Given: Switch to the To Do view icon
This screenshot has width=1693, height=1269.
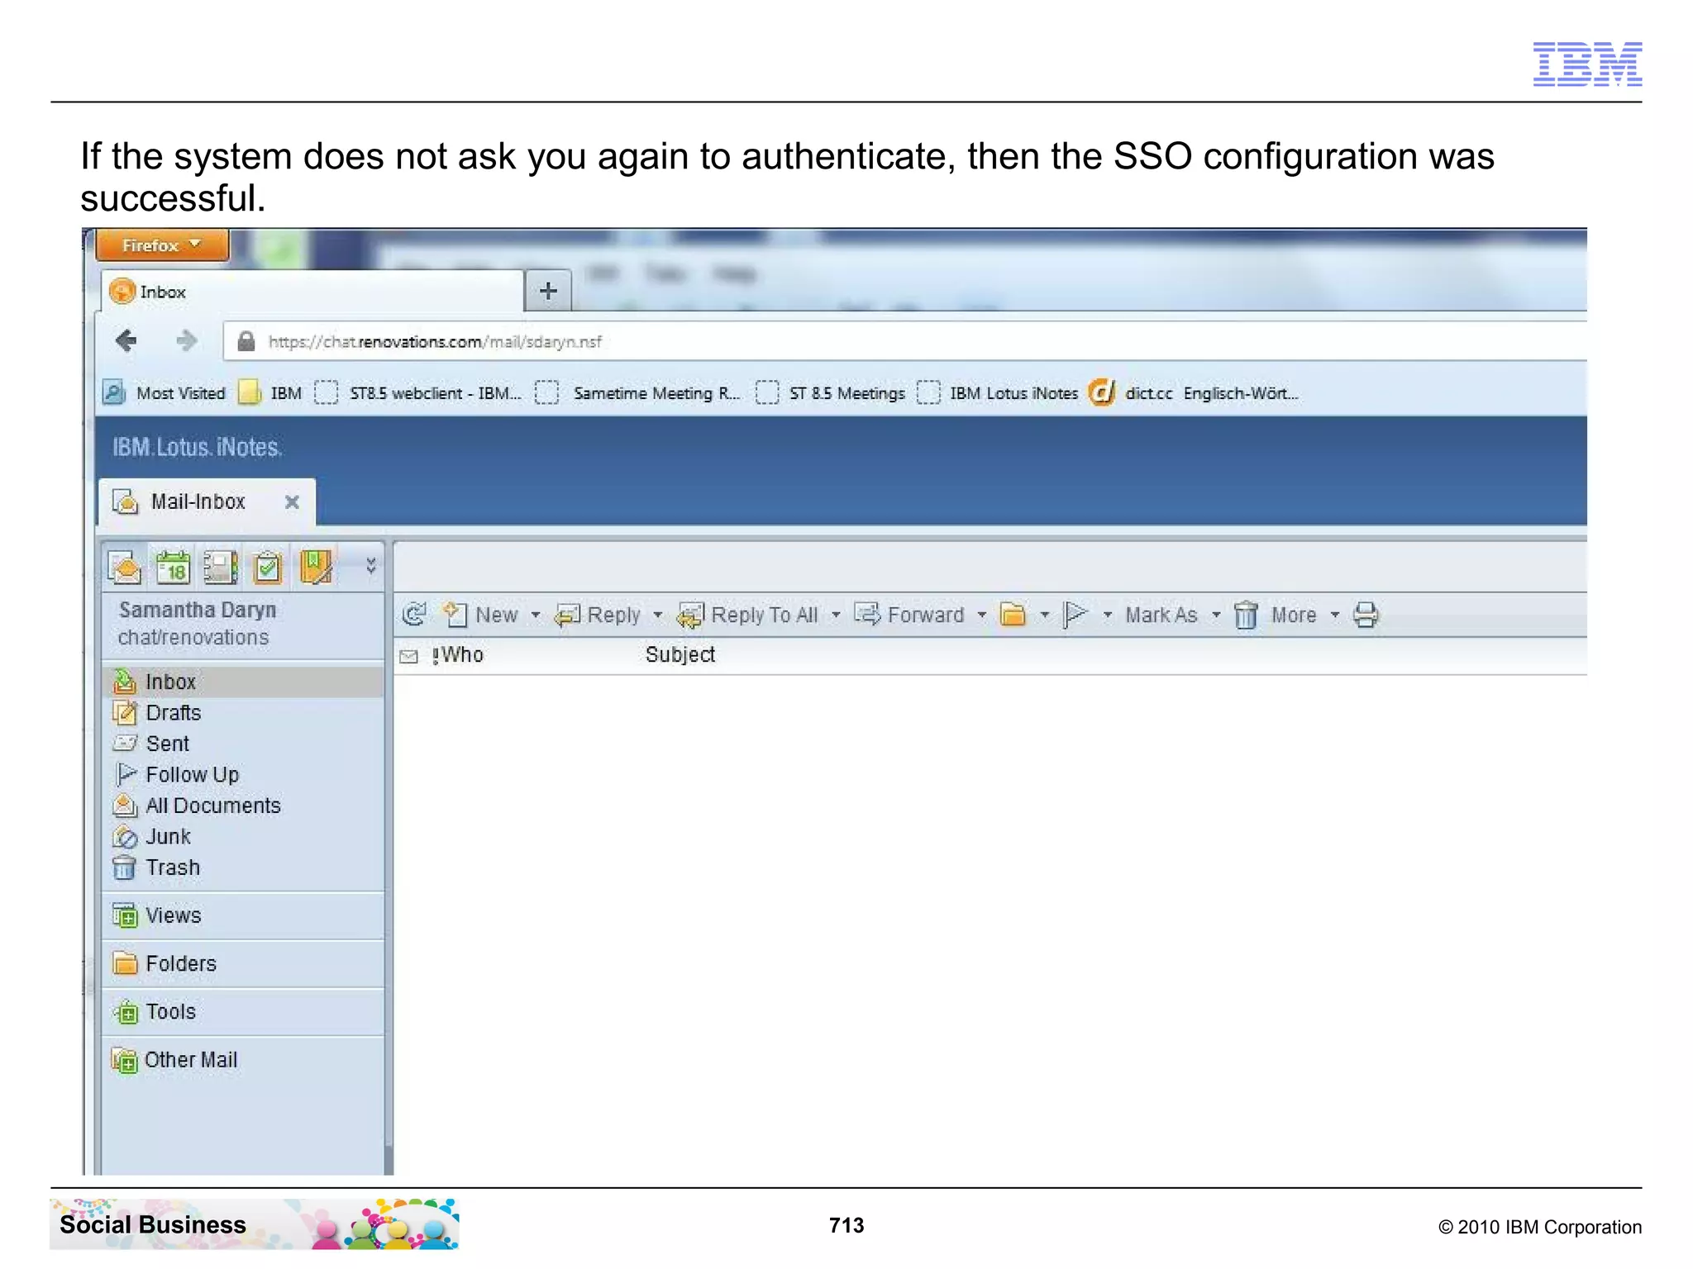Looking at the screenshot, I should [x=268, y=567].
